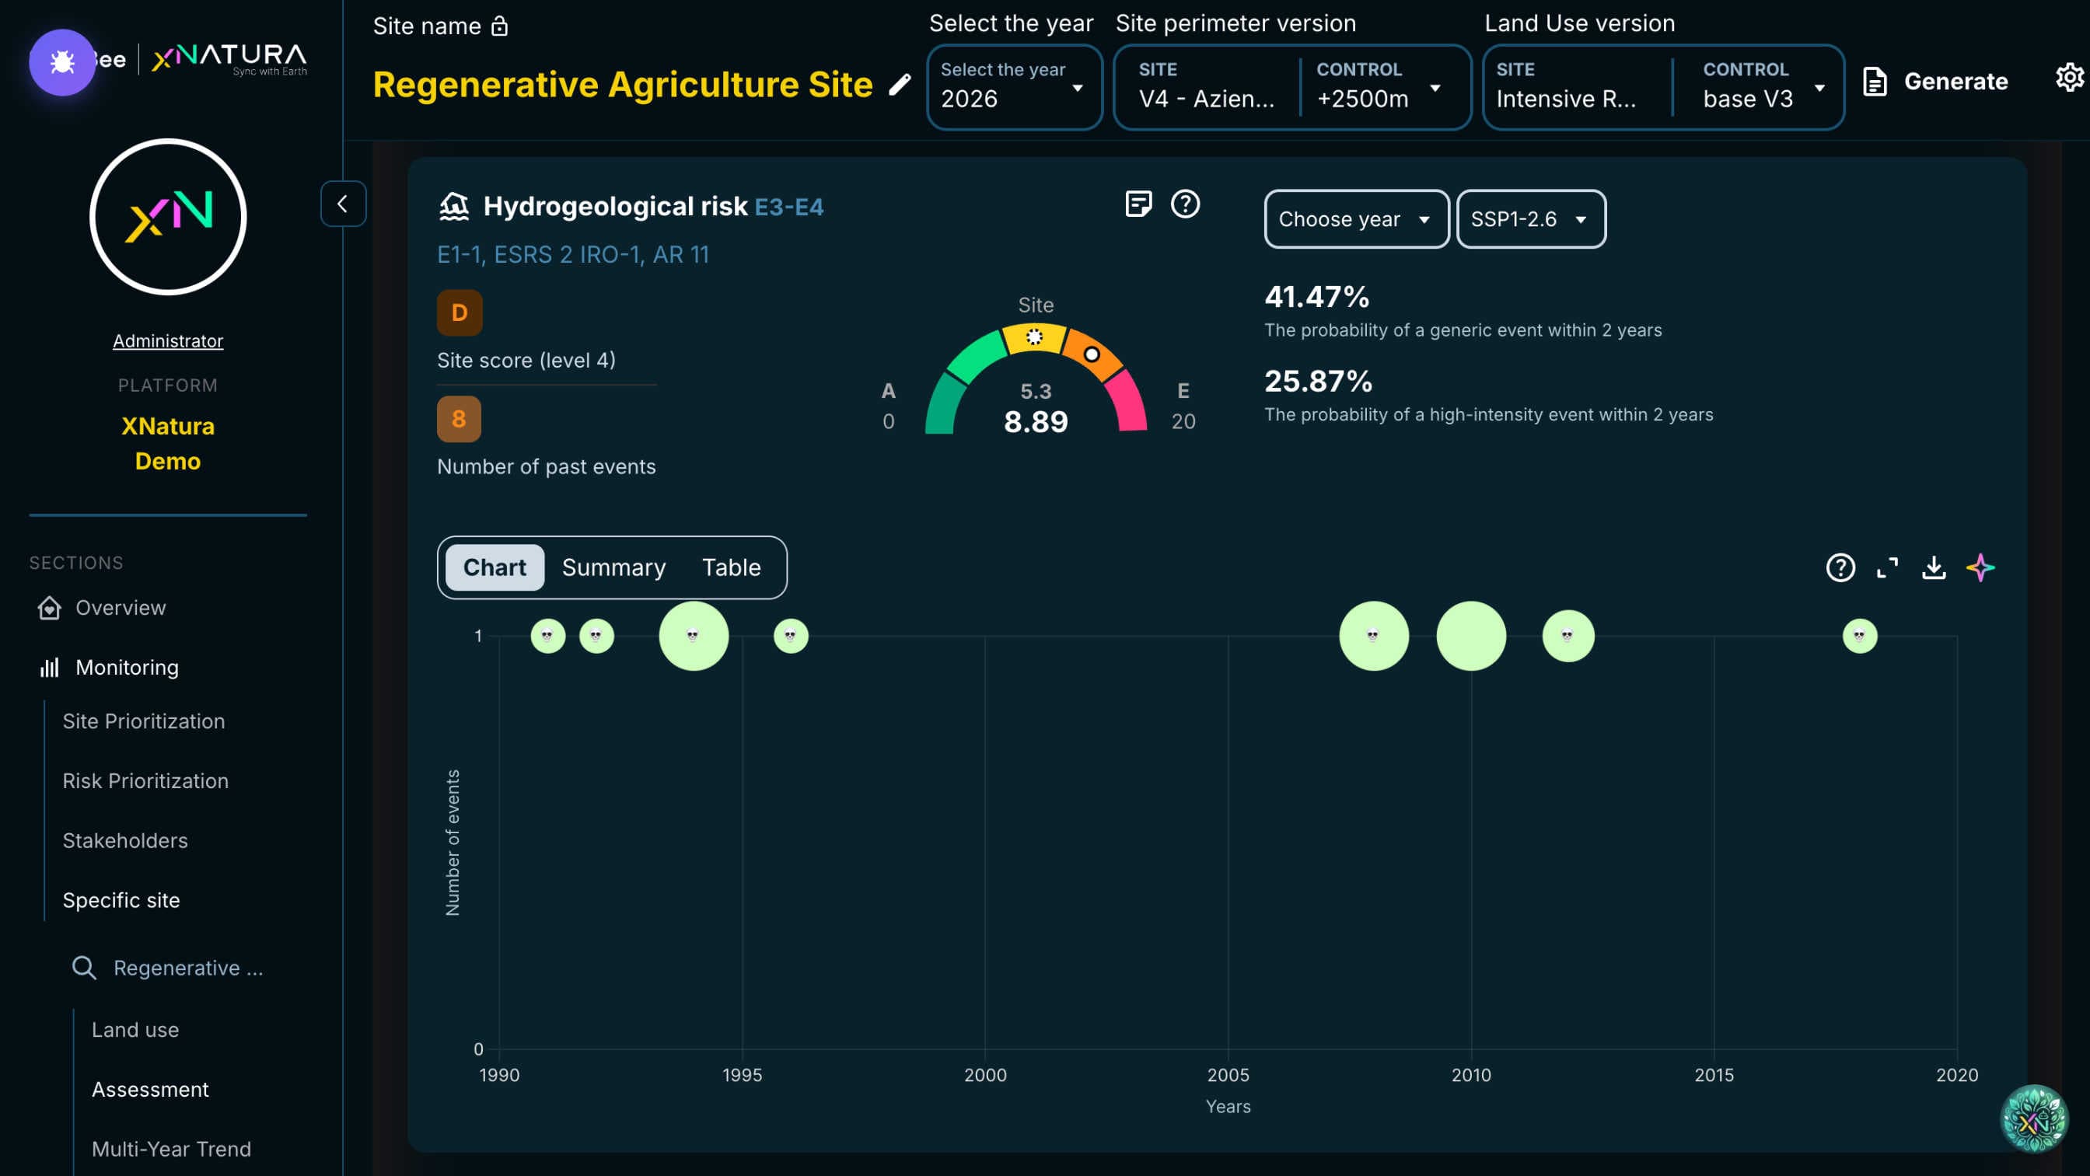Click the Generate report button
The width and height of the screenshot is (2090, 1176).
[1935, 81]
